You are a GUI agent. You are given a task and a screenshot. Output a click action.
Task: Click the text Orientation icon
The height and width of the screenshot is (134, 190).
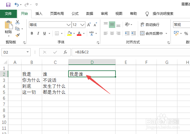(127, 25)
